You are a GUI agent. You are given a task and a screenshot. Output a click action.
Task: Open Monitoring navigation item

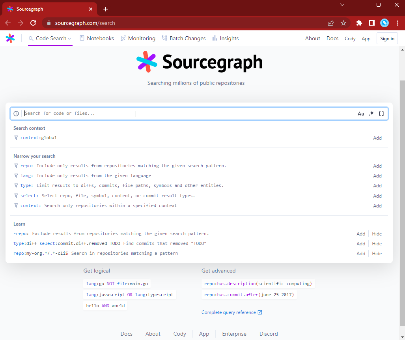(138, 39)
